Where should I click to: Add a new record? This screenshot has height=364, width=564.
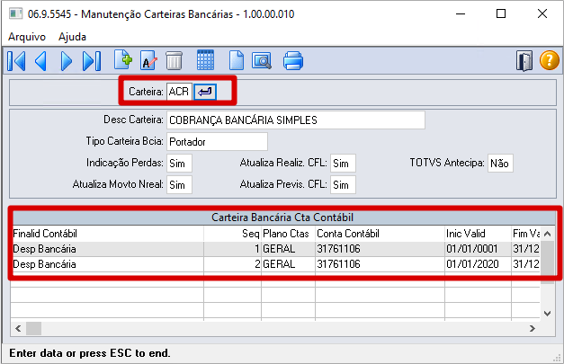(123, 59)
